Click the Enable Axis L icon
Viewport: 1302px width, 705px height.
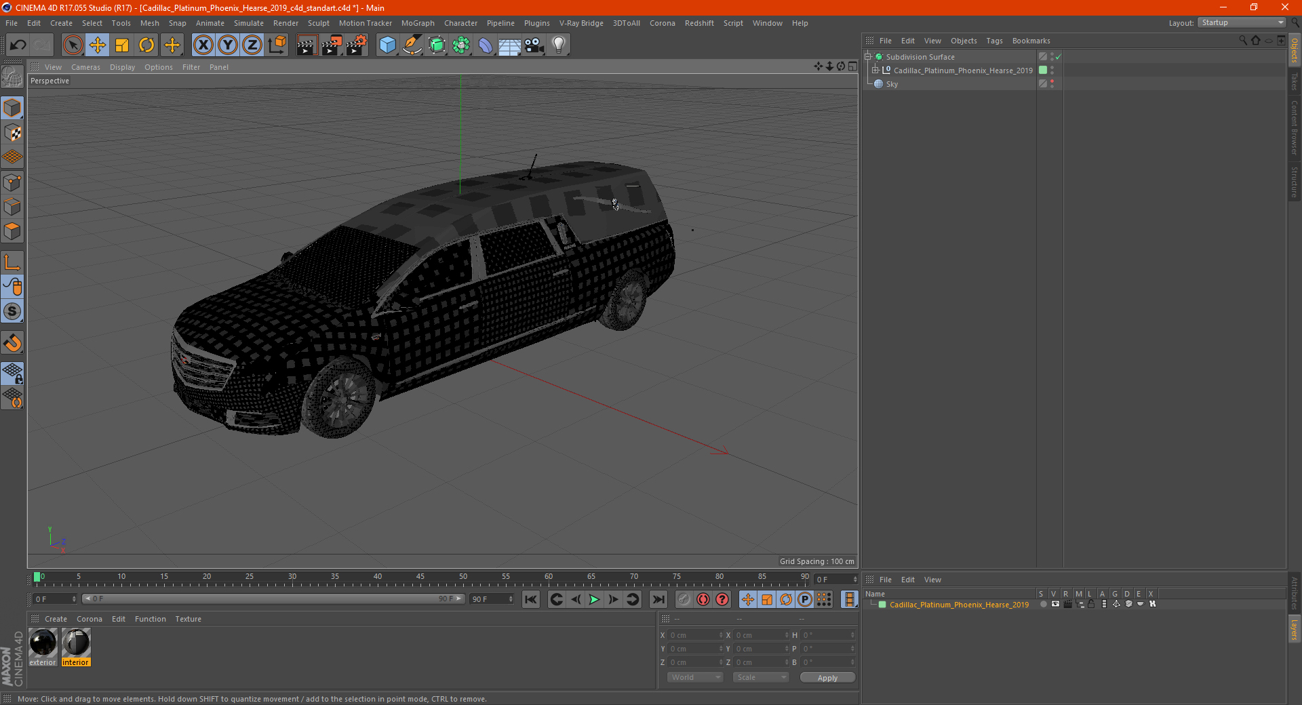(x=12, y=262)
